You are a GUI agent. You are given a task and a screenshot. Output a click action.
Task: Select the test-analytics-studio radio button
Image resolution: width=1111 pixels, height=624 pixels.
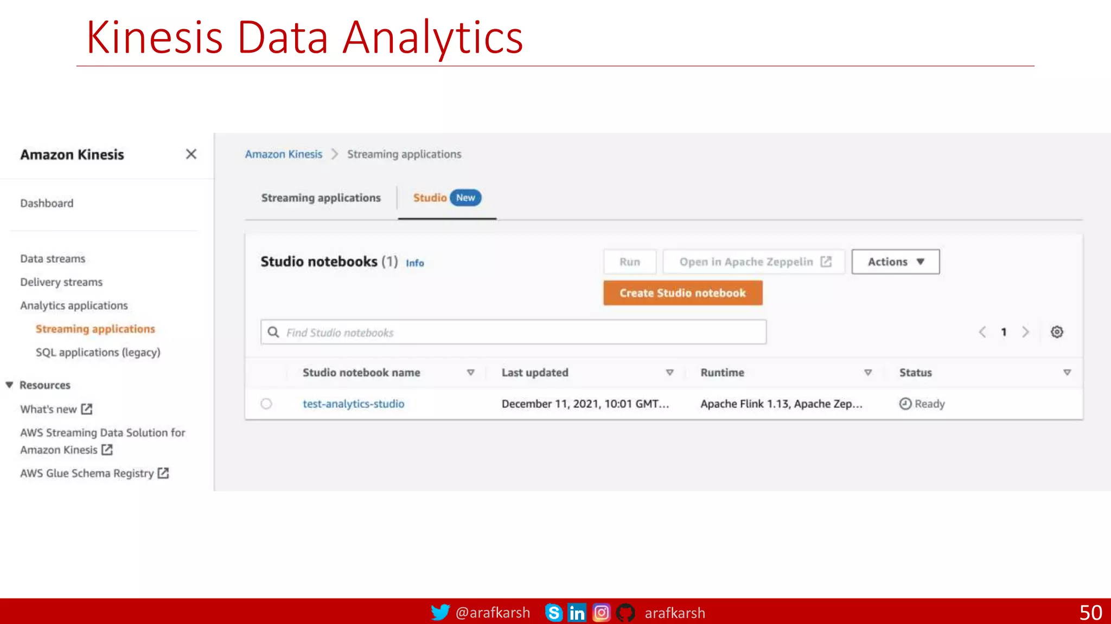click(x=266, y=404)
